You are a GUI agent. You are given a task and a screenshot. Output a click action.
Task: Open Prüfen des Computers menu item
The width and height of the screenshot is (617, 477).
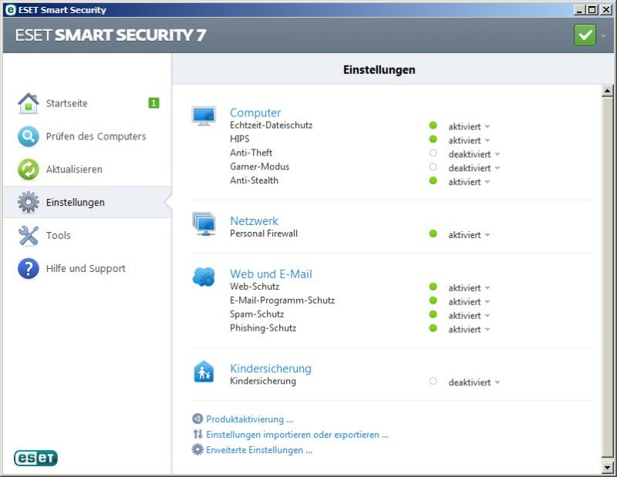pos(87,136)
